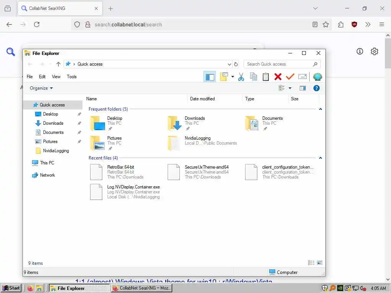
Task: Open the Firefox hamburger menu
Action: 382,24
